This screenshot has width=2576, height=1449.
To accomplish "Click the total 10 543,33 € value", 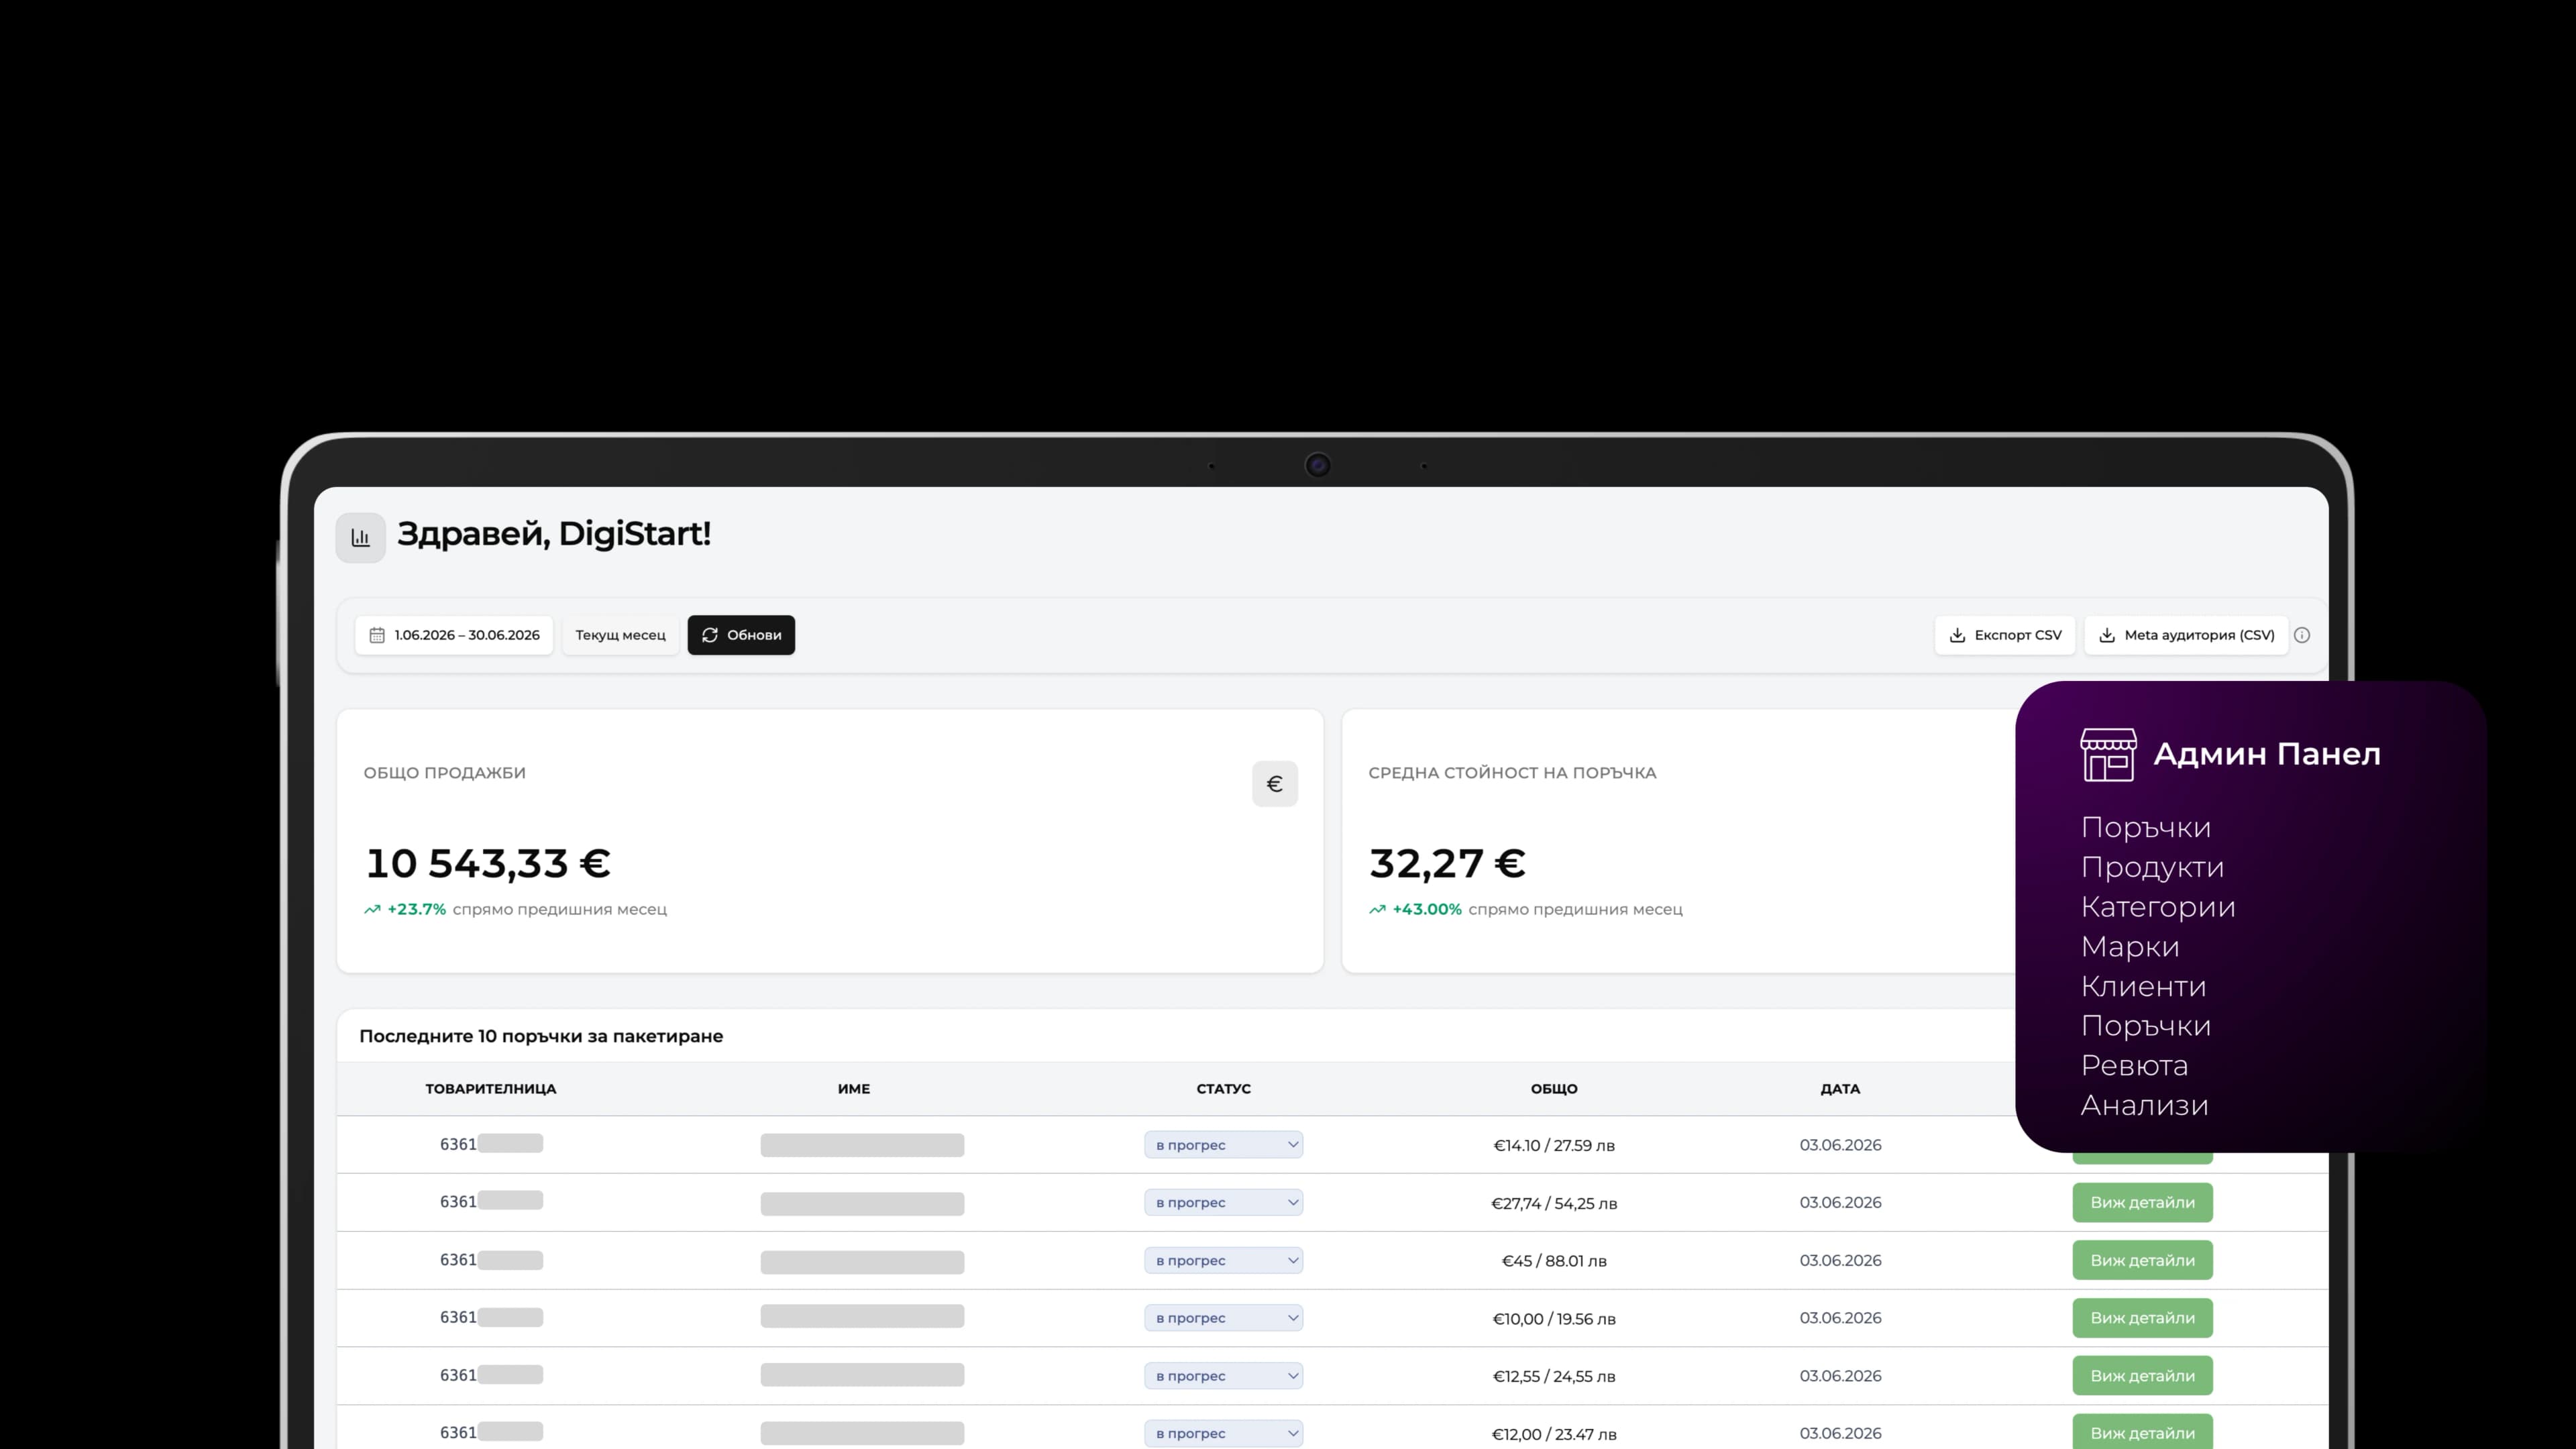I will click(x=488, y=864).
